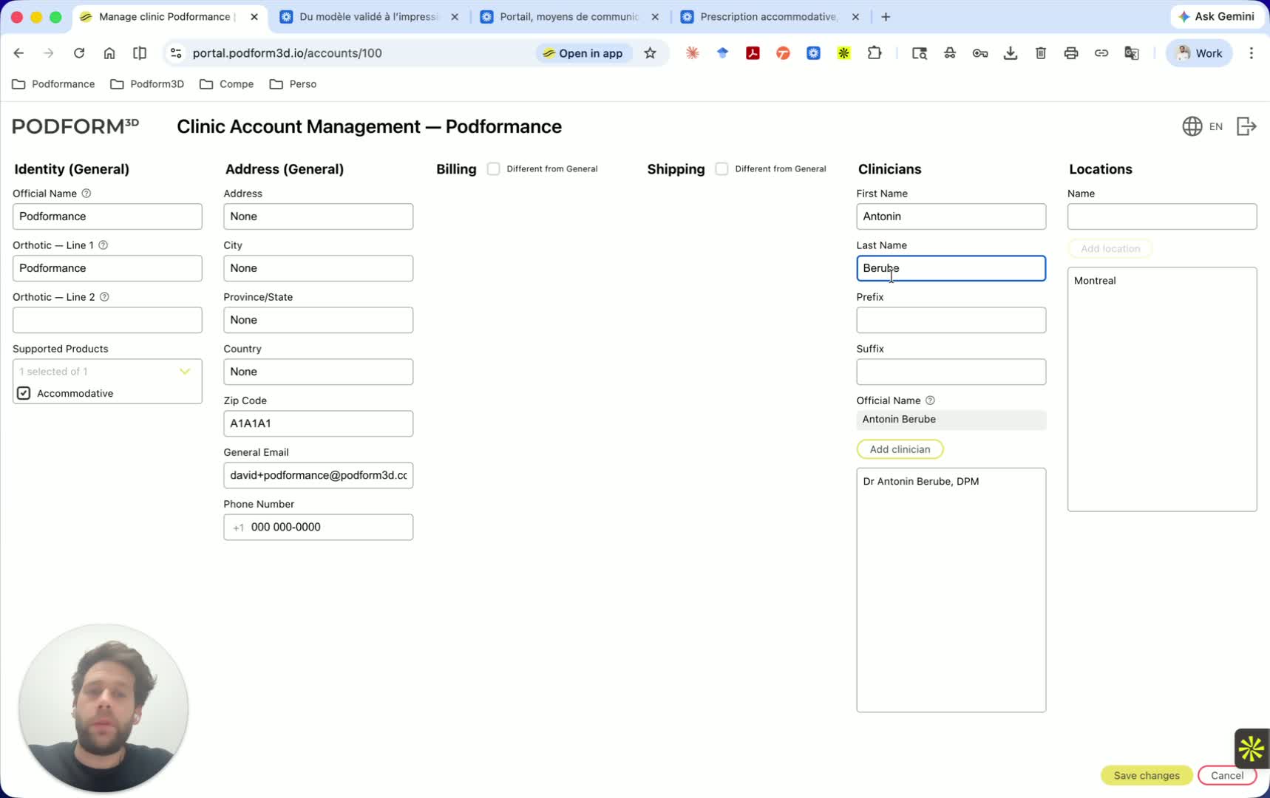Open the password key icon
This screenshot has width=1270, height=798.
[980, 53]
